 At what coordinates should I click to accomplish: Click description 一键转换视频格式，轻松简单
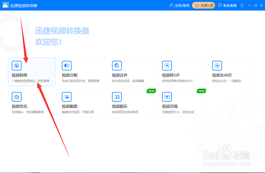[31, 81]
